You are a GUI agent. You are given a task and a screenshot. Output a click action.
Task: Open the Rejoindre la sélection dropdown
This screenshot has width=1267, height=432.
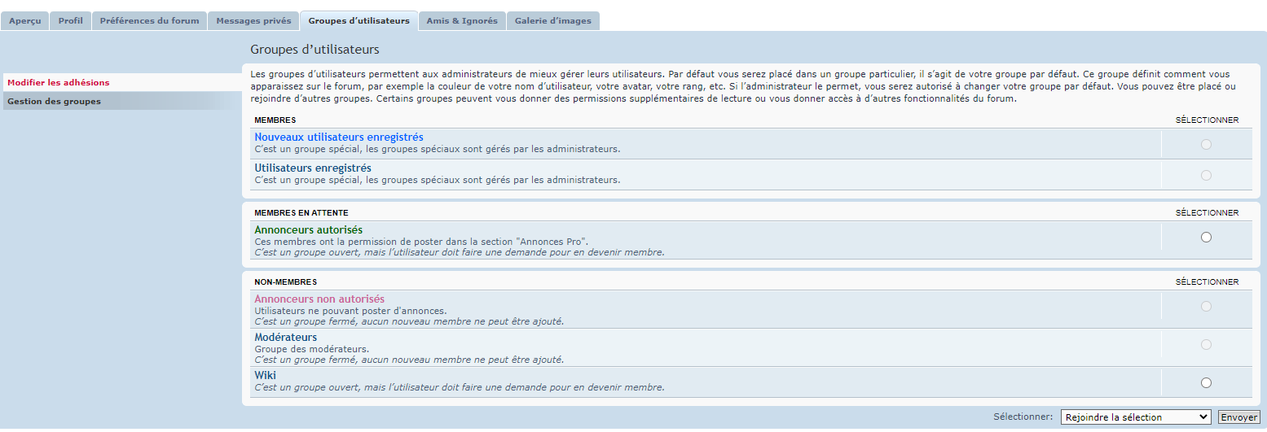coord(1136,417)
